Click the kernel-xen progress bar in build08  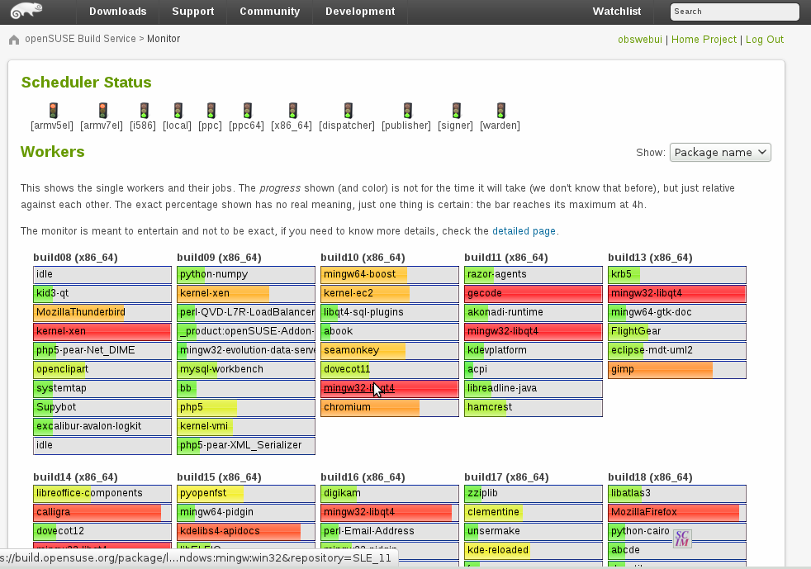pyautogui.click(x=102, y=331)
